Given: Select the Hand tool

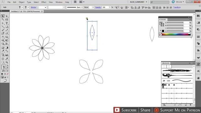Looking at the screenshot, I should tap(3, 62).
